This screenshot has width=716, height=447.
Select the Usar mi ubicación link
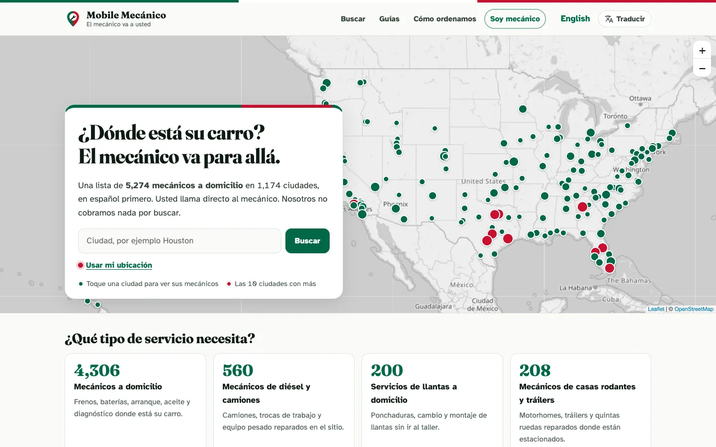[x=119, y=265]
